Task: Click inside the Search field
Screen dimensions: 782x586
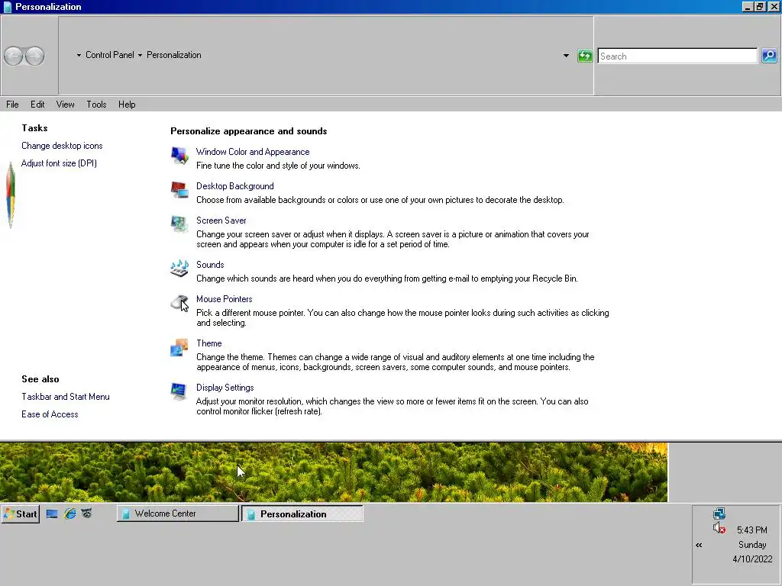Action: click(677, 56)
